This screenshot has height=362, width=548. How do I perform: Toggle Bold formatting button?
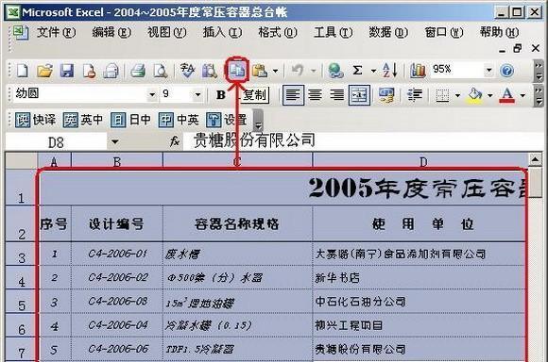tap(221, 94)
